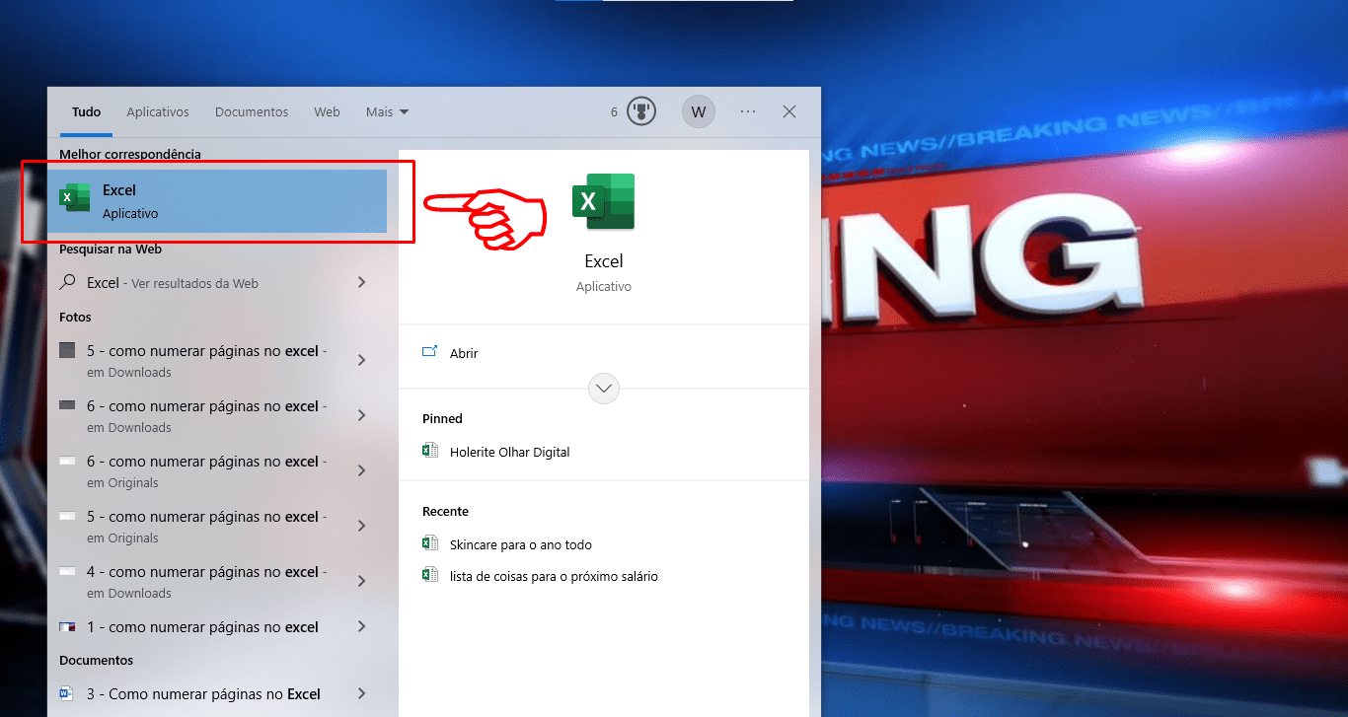Click the large Excel logo in preview pane
The height and width of the screenshot is (717, 1348).
[x=603, y=201]
